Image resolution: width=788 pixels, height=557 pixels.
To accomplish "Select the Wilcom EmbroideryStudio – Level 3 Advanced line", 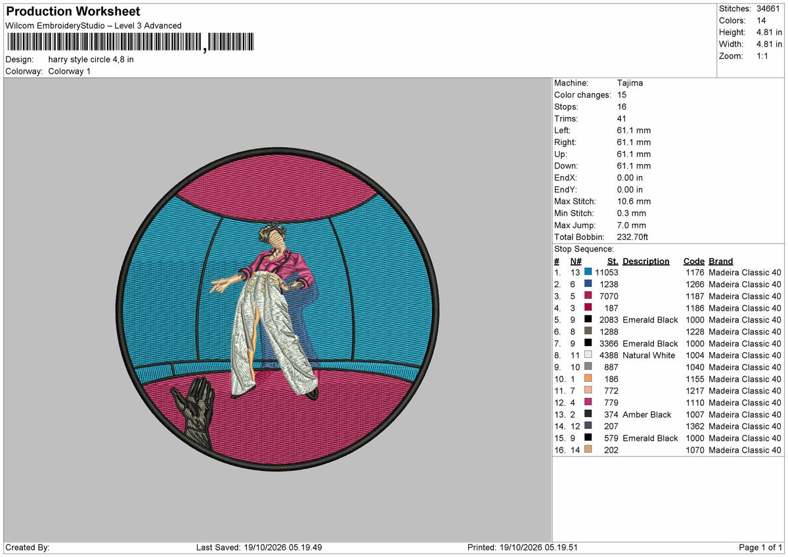I will [93, 26].
